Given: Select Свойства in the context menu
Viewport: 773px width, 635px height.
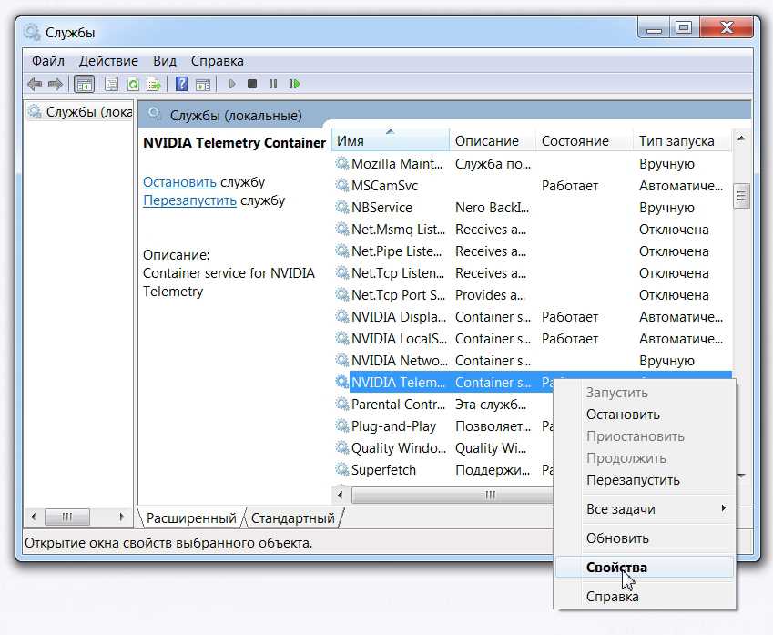Looking at the screenshot, I should (x=616, y=567).
